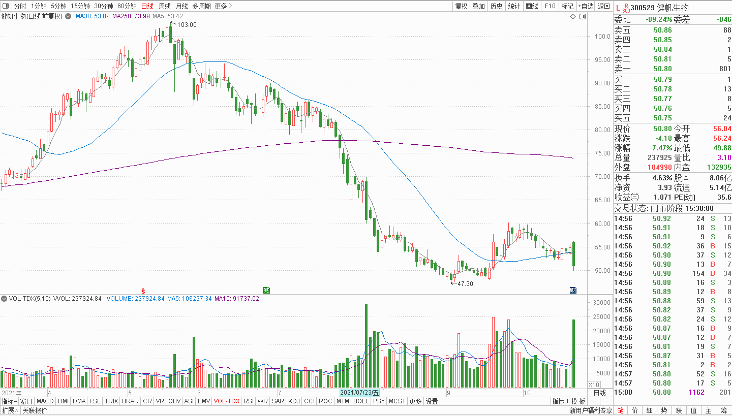The height and width of the screenshot is (416, 732).
Task: Select the KDJ indicator tab
Action: pos(294,401)
